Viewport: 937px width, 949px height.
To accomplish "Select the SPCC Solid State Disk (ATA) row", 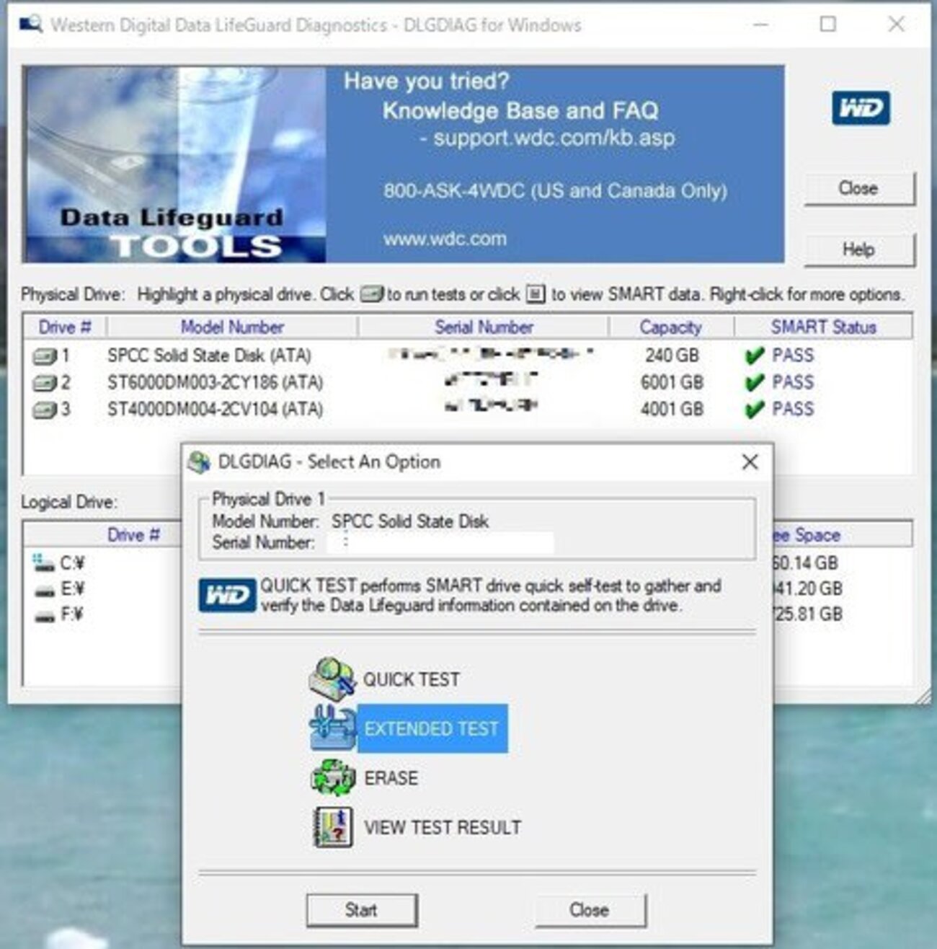I will (467, 356).
